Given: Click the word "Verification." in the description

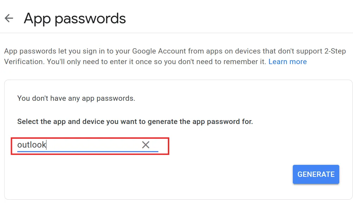Looking at the screenshot, I should tap(24, 62).
